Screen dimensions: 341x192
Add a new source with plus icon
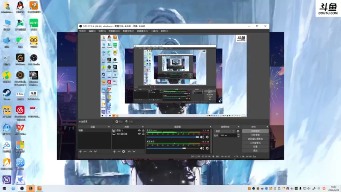pos(114,151)
